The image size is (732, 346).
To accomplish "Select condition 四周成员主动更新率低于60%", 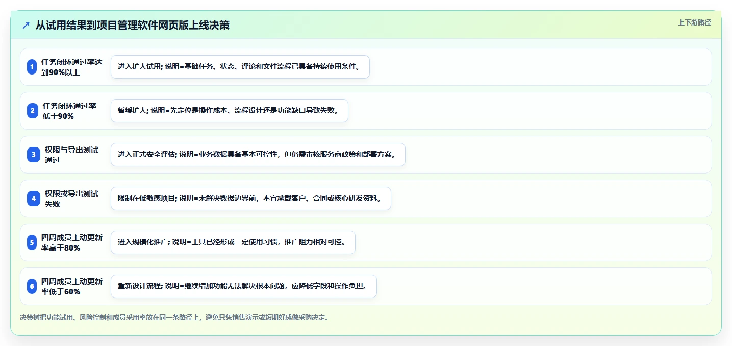I will click(x=72, y=286).
